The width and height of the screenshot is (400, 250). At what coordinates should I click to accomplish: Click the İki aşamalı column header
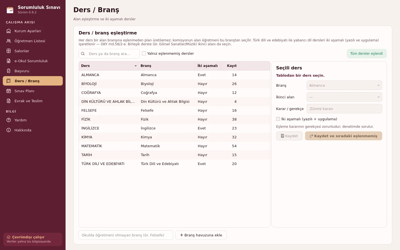208,66
